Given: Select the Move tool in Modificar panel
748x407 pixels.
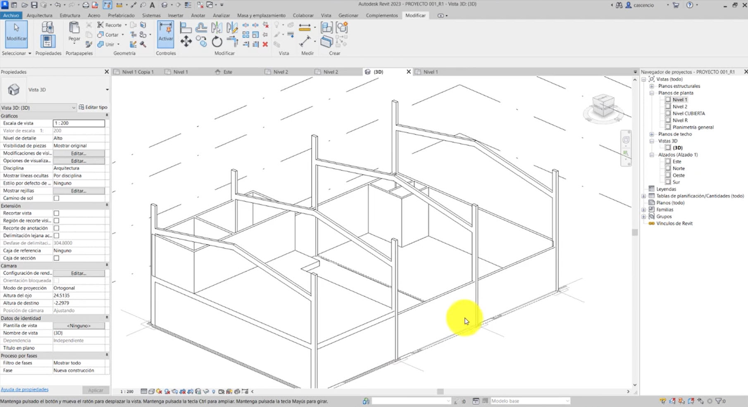Looking at the screenshot, I should (186, 41).
